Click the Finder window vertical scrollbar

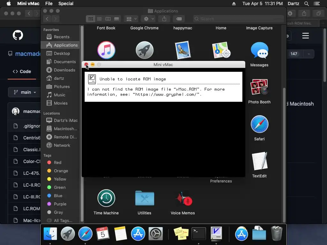point(284,155)
